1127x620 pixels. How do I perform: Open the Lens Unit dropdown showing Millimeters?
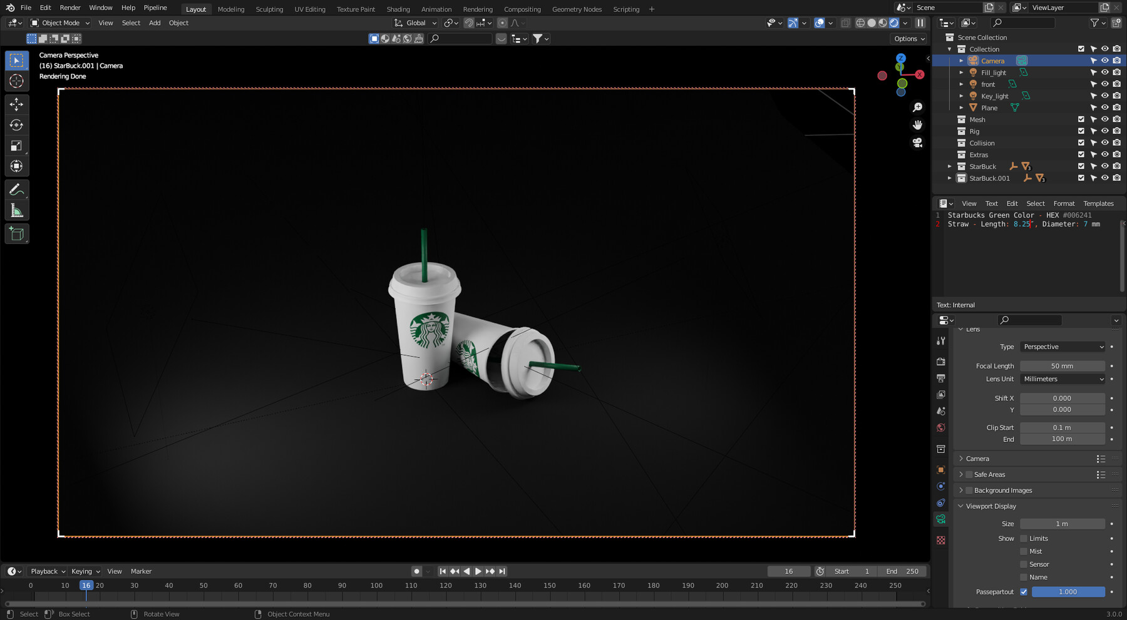1063,379
